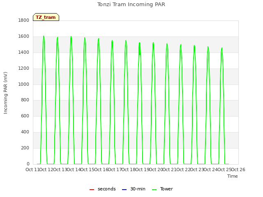
Task: Click the 30-min legend label
Action: 138,189
